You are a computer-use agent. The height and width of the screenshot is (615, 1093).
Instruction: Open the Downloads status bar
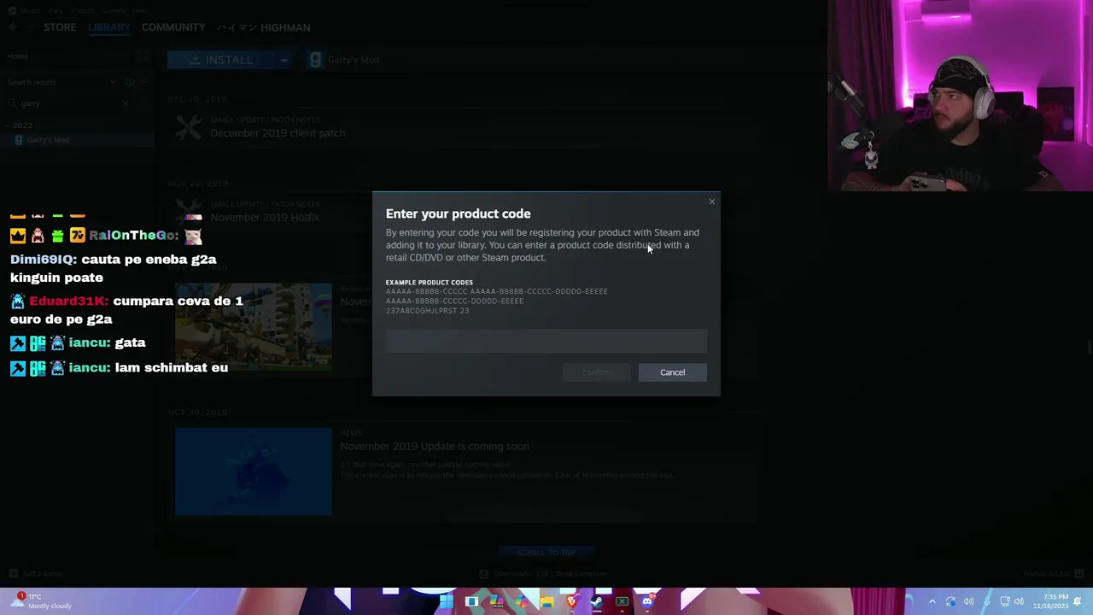point(542,574)
